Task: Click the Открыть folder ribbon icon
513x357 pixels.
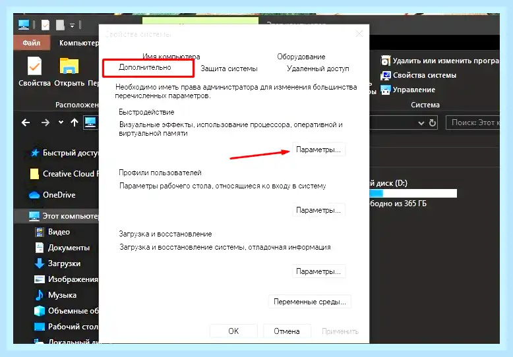Action: tap(69, 66)
